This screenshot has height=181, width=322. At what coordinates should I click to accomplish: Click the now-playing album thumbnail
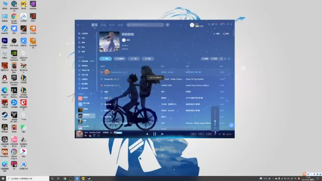pyautogui.click(x=79, y=134)
